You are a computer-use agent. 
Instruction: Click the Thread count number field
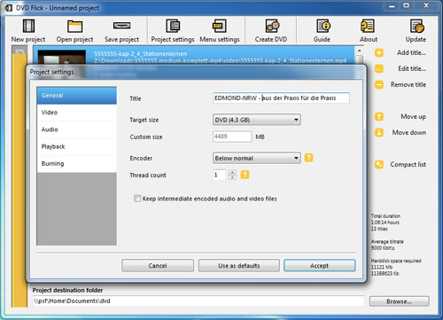pyautogui.click(x=220, y=175)
